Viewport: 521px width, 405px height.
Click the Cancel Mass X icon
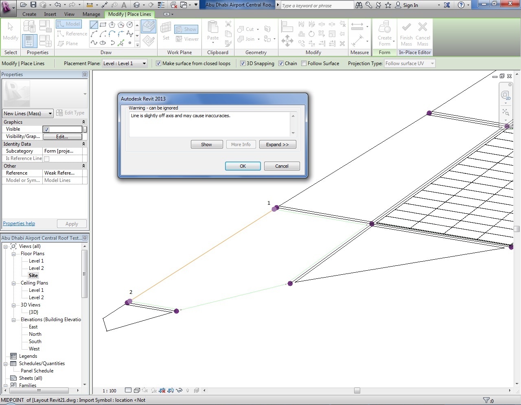(422, 28)
